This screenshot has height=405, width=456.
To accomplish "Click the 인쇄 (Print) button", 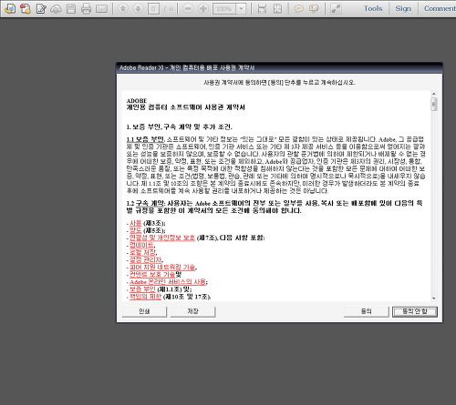I will [x=144, y=311].
